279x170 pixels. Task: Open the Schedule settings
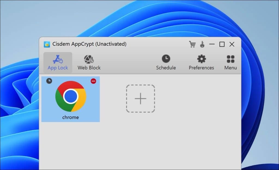(x=166, y=63)
